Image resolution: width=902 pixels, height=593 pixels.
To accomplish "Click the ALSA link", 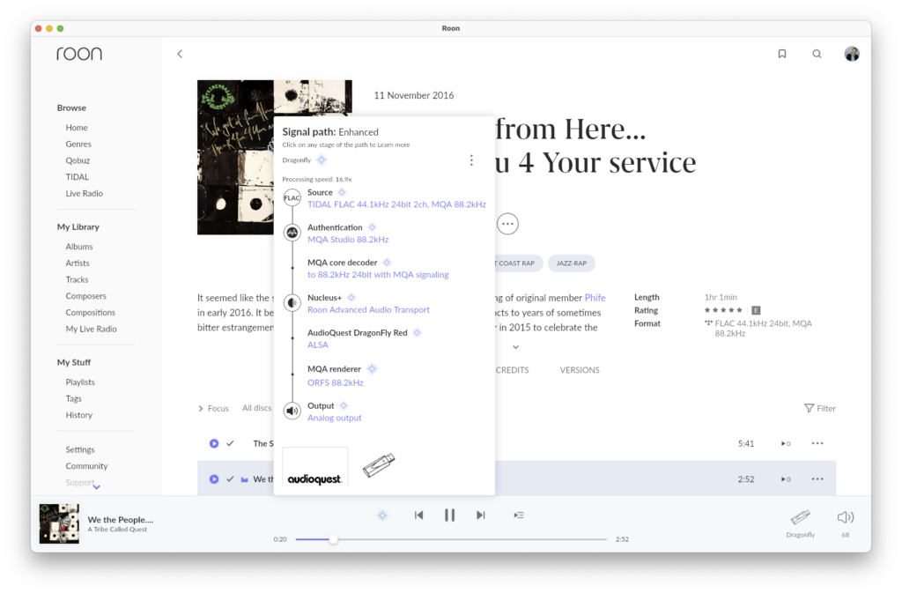I will [x=317, y=345].
